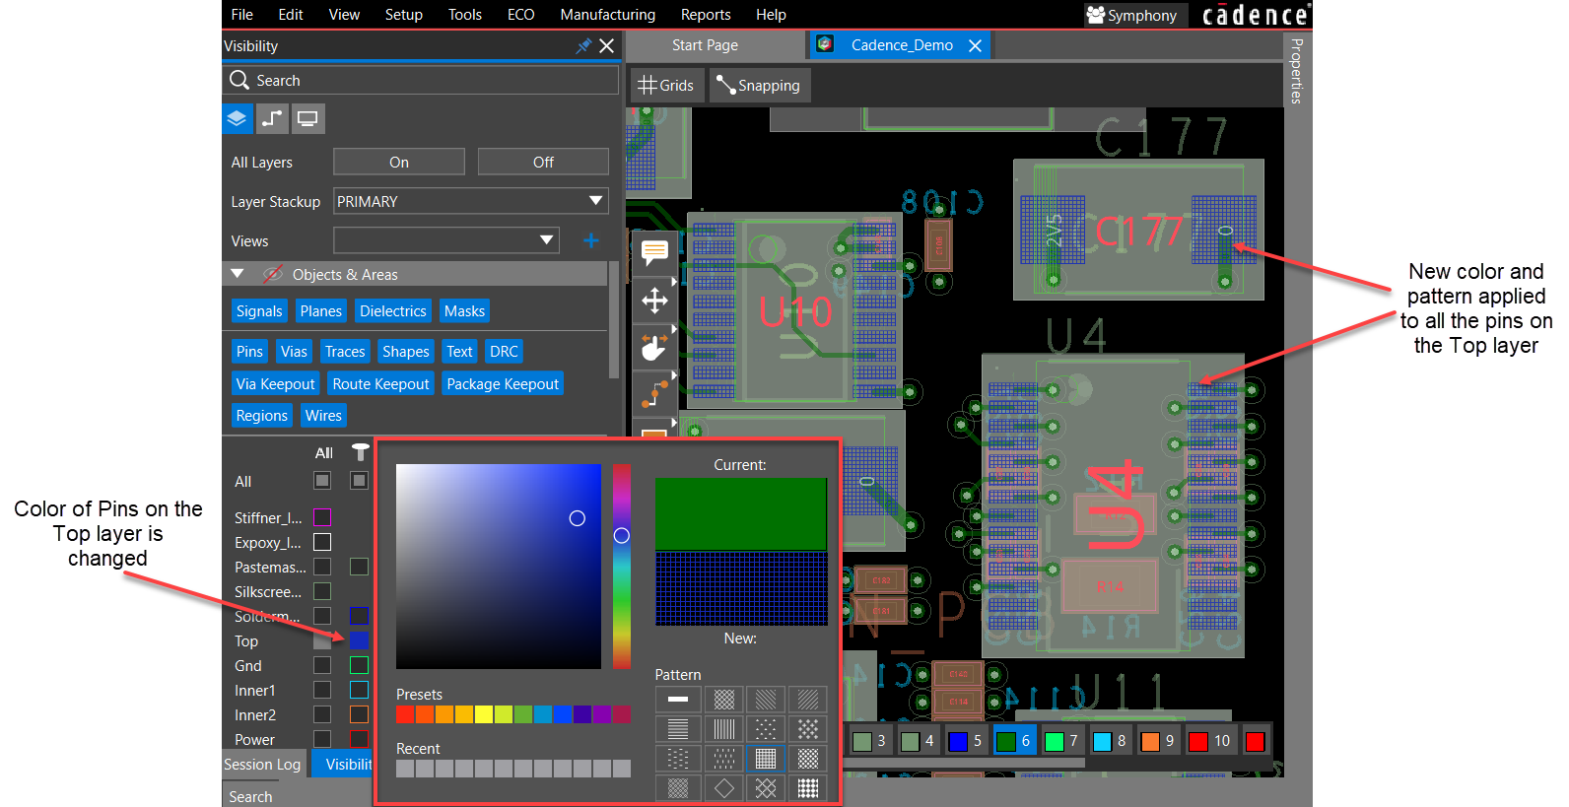Click the Top layer pins blue swatch
The image size is (1569, 807).
tap(359, 640)
